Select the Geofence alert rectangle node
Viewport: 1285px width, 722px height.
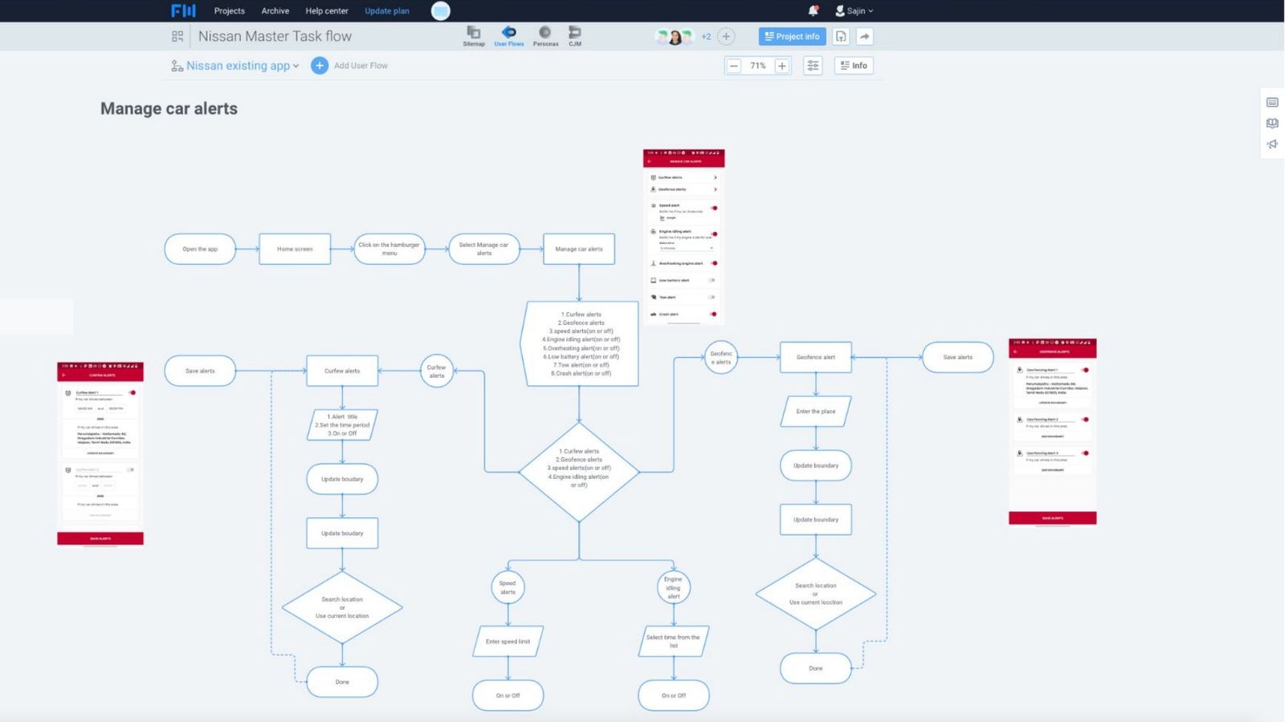point(816,357)
